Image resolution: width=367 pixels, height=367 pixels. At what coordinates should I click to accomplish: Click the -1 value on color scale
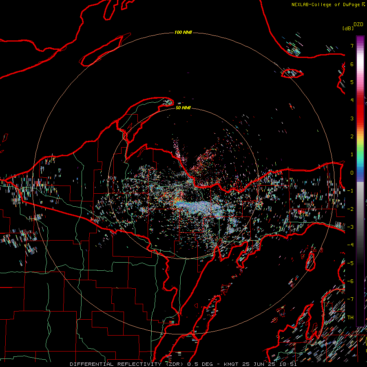point(350,191)
